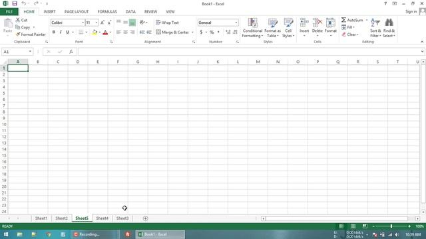Click the Paste clipboard icon
Viewport: 426px width, 239px height.
[8, 24]
